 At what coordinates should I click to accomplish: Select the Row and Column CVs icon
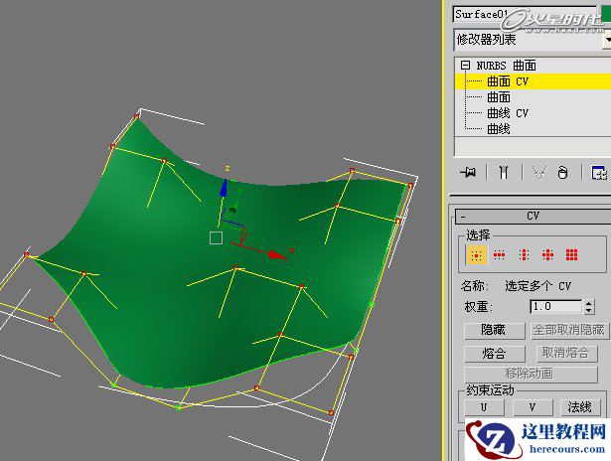(x=547, y=255)
